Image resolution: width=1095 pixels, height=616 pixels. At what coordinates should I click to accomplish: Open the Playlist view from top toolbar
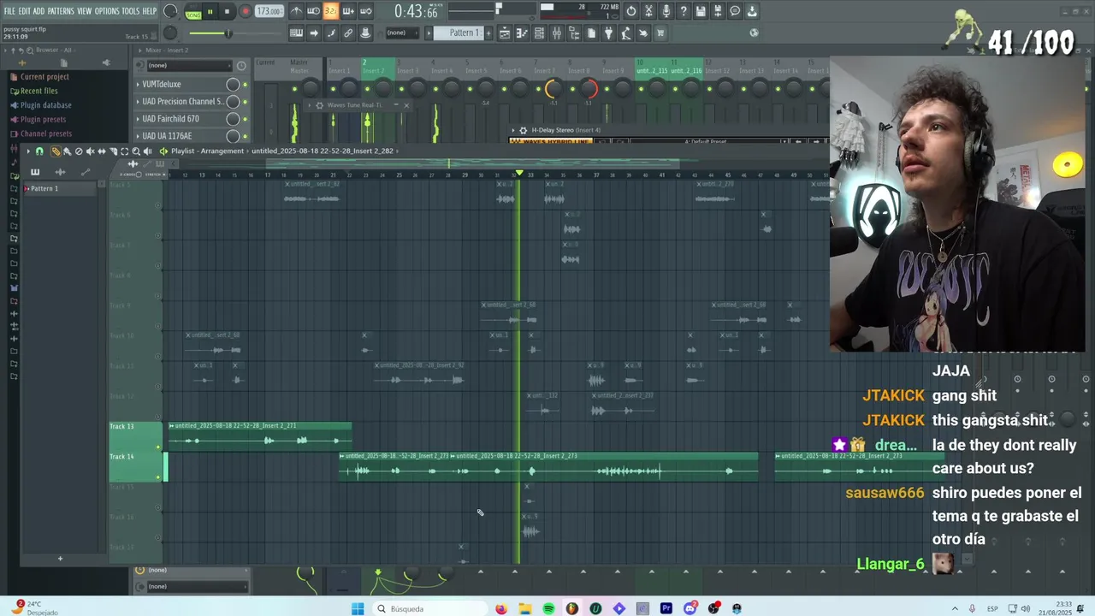[505, 33]
